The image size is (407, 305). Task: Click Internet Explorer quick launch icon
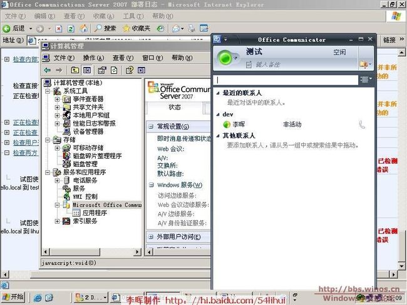[x=38, y=298]
